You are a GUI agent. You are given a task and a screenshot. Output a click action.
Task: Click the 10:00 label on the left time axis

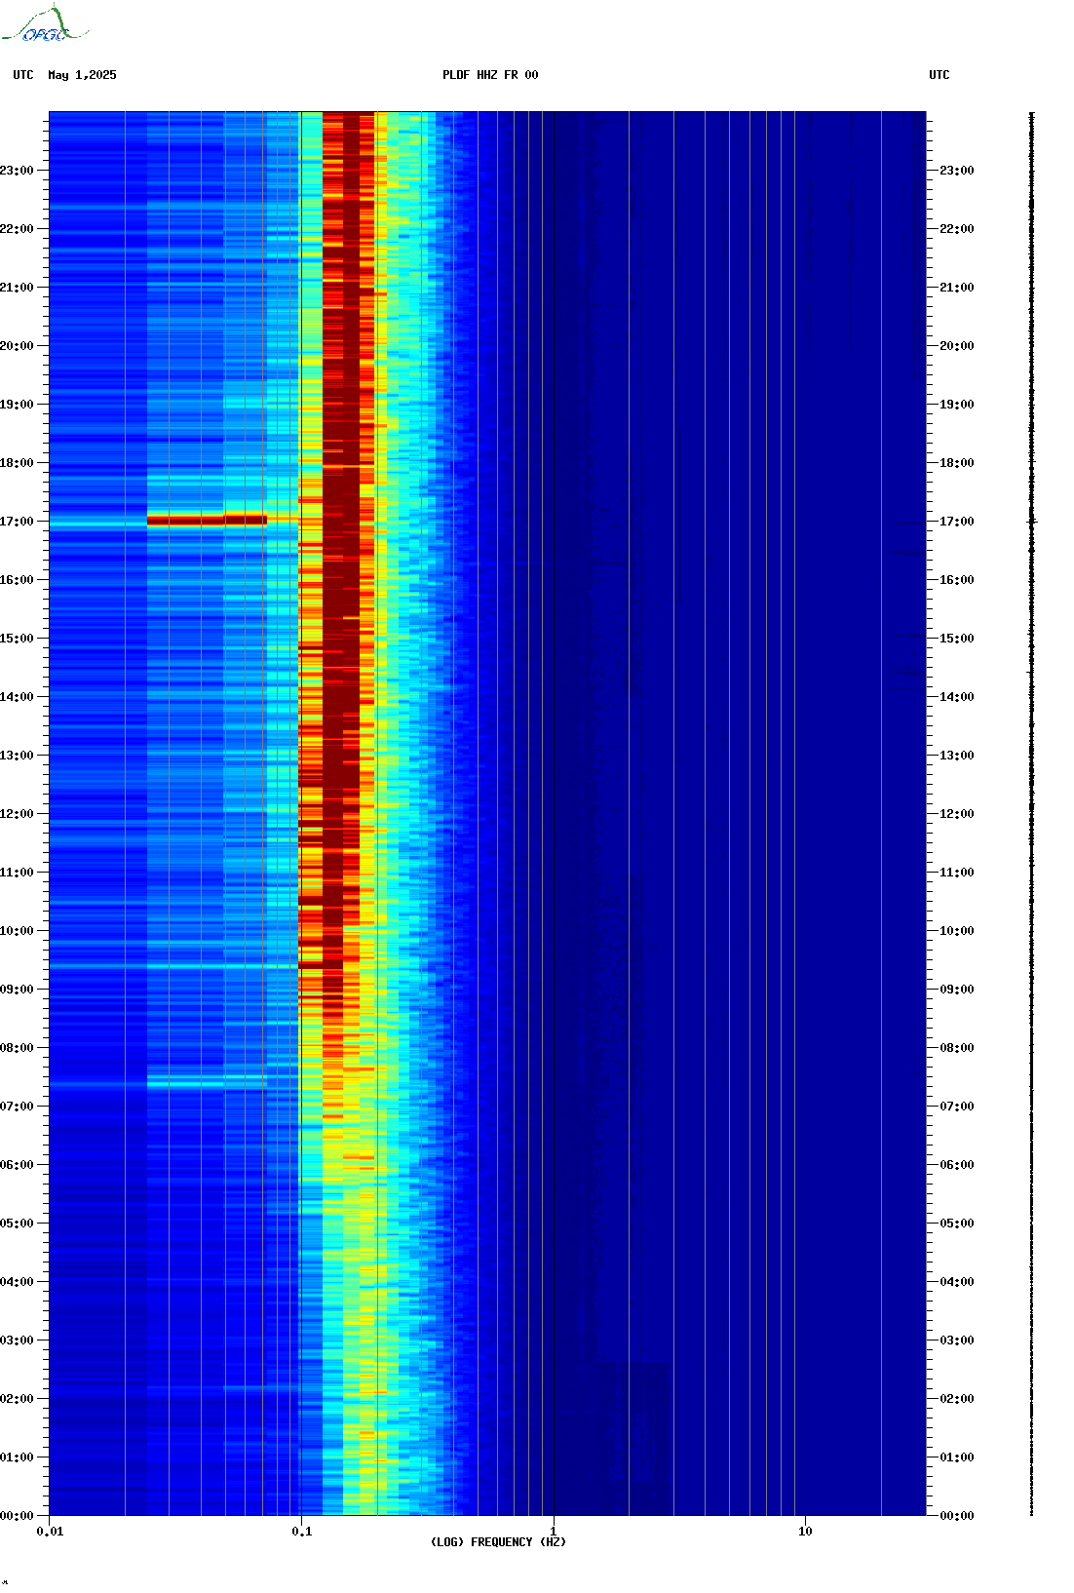tap(17, 931)
